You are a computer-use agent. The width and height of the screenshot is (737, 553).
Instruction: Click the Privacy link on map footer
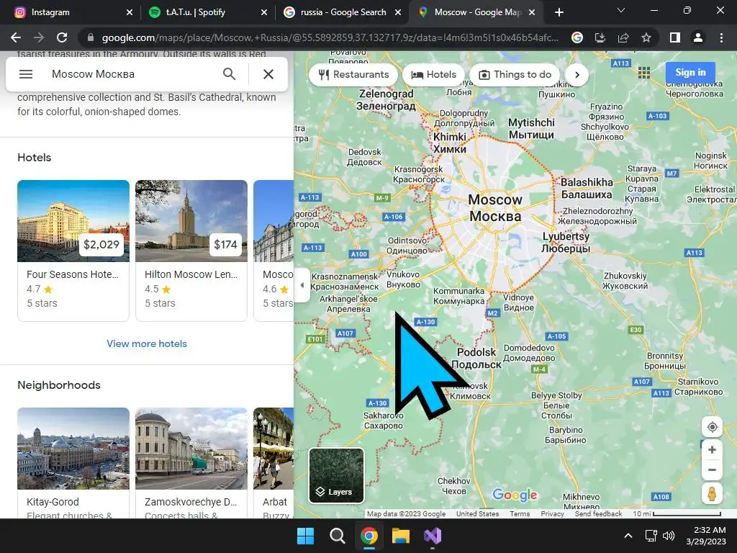[x=552, y=514]
